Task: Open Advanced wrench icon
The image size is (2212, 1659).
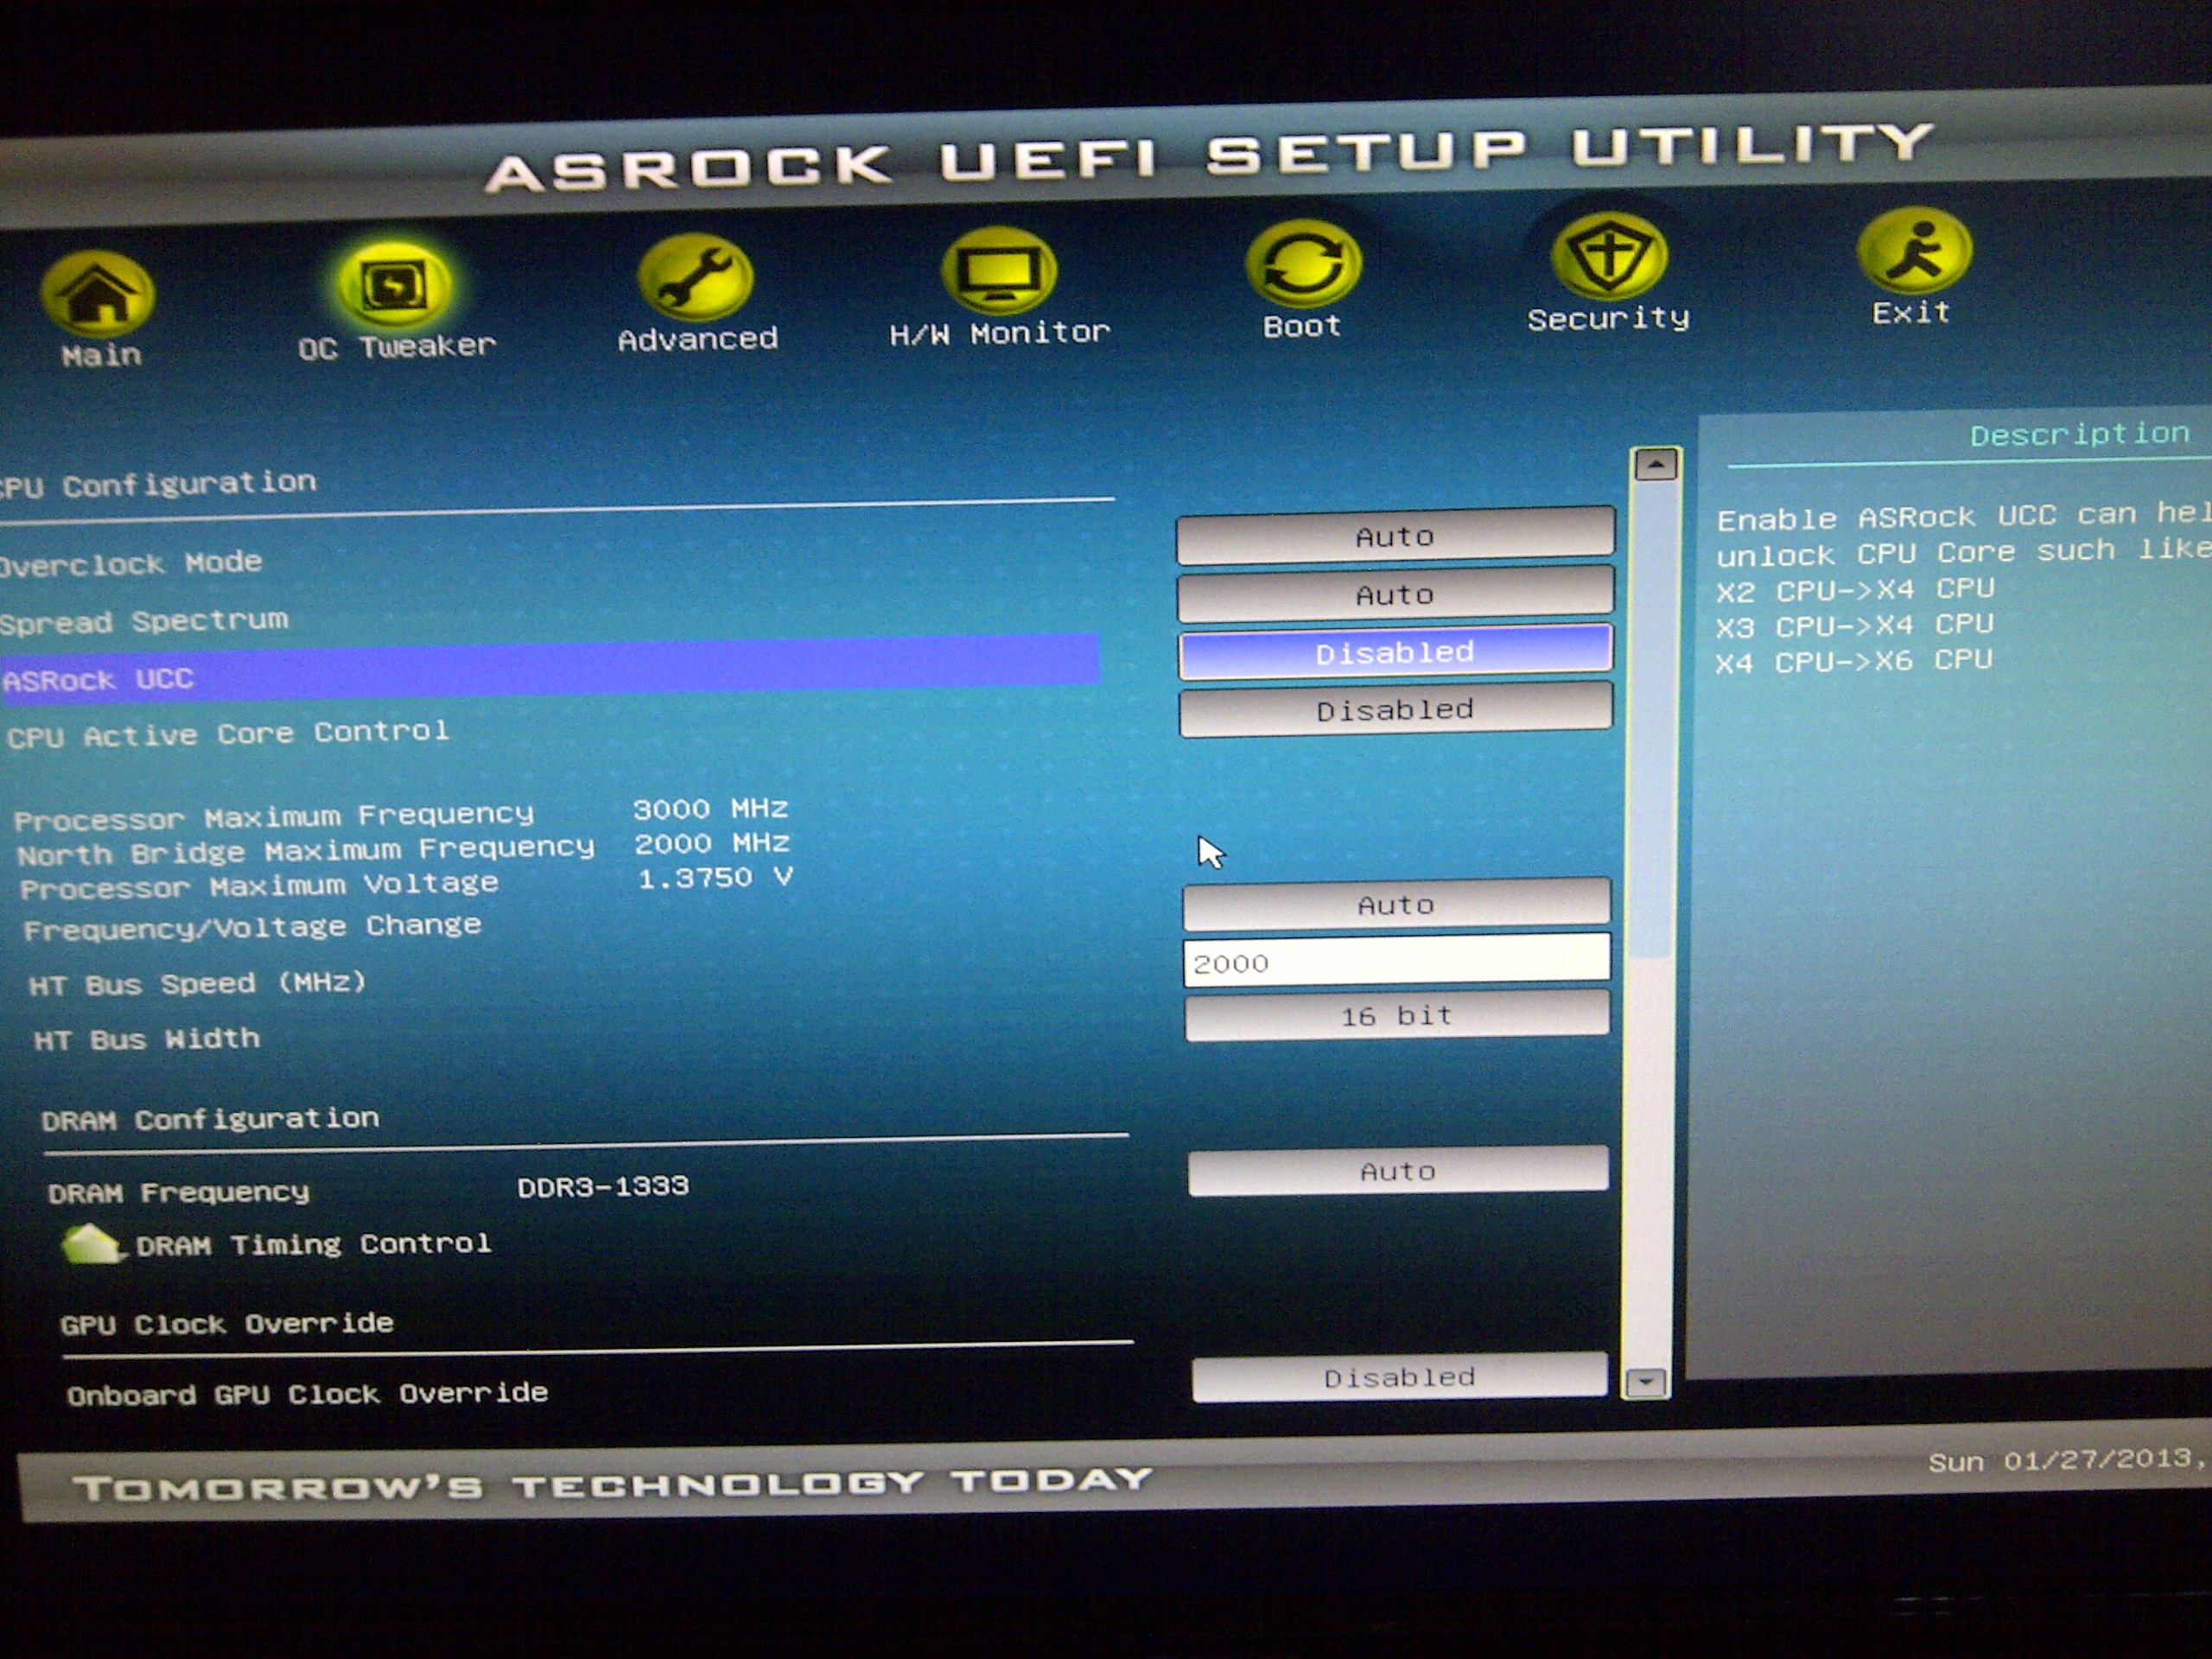Action: tap(696, 277)
